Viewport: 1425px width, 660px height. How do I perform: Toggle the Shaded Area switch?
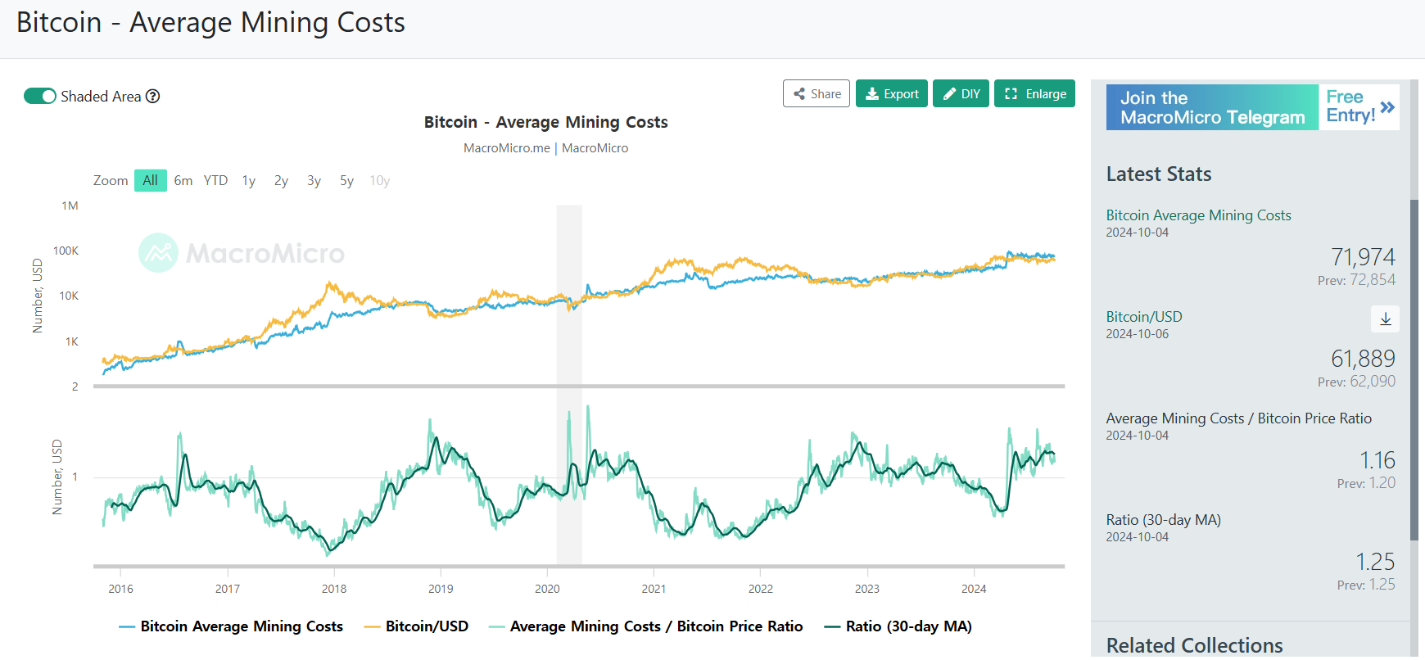point(40,97)
